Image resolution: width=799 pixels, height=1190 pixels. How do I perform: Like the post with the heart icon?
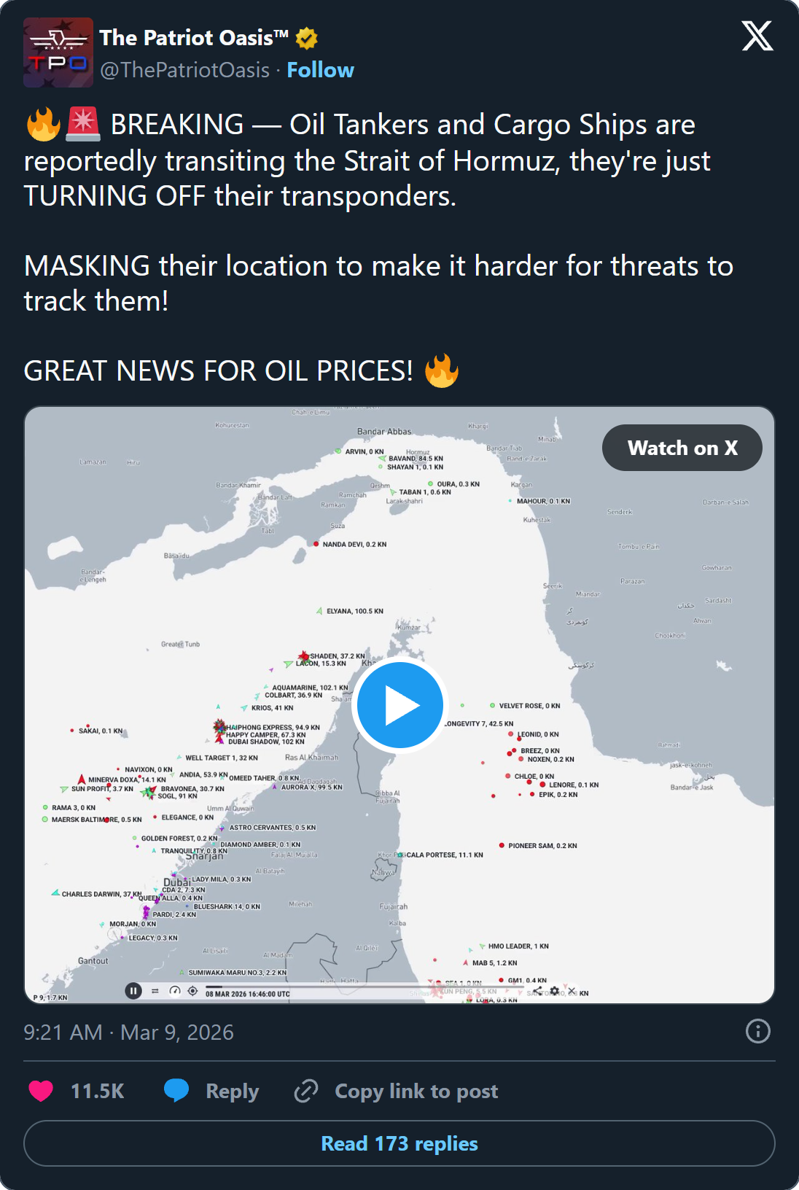click(x=40, y=1090)
